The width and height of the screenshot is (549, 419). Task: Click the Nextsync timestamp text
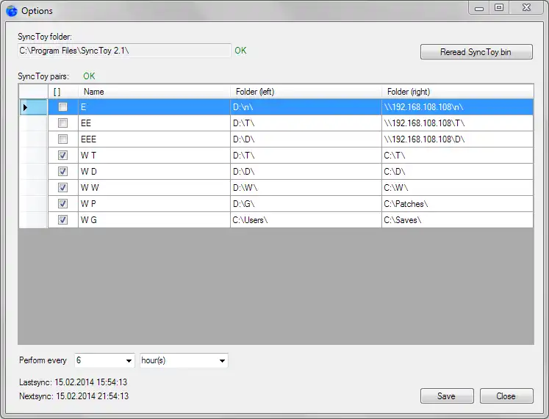[74, 396]
